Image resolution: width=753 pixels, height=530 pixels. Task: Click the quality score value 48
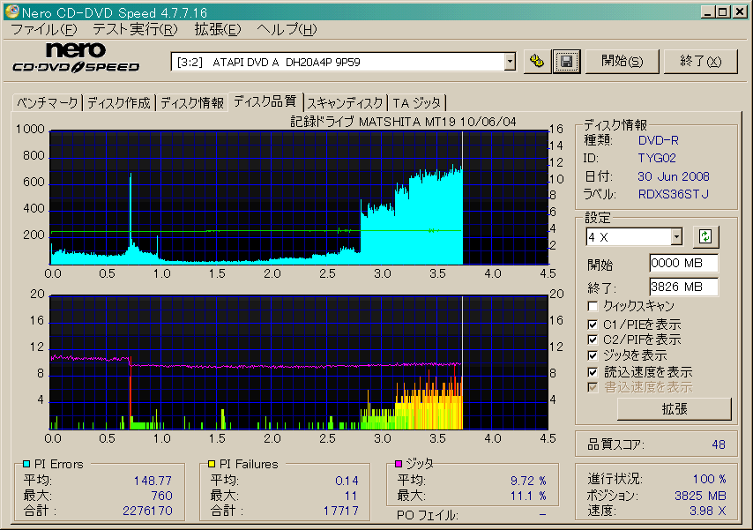[x=719, y=444]
